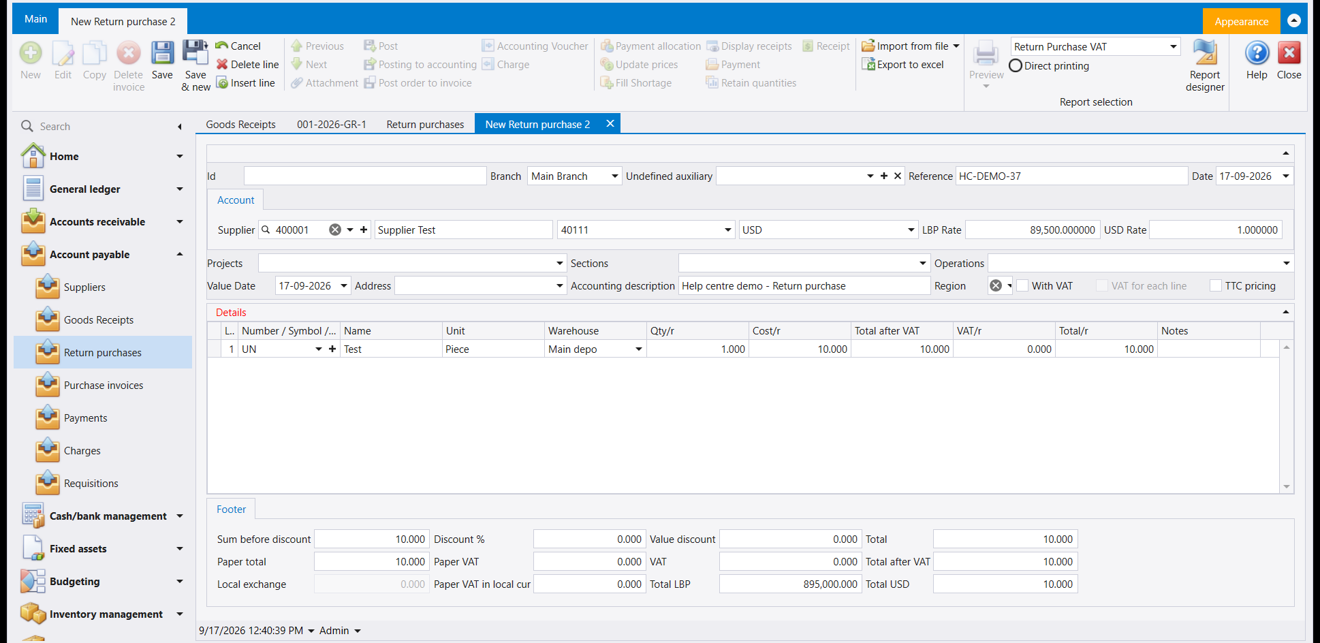Select the Account tab
The height and width of the screenshot is (643, 1320).
coord(236,200)
